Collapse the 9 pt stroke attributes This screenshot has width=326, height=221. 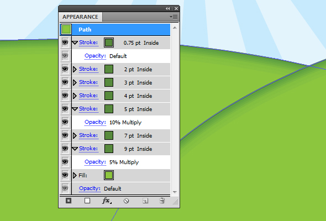point(75,149)
